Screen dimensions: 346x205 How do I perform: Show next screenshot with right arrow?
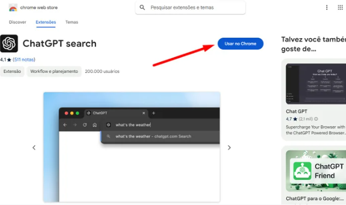pos(229,147)
